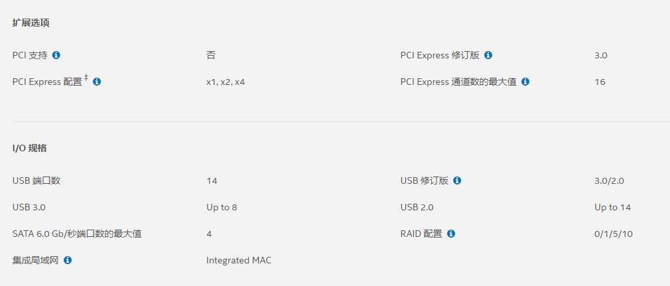Click the Integrated MAC value
The image size is (670, 286).
coord(239,260)
